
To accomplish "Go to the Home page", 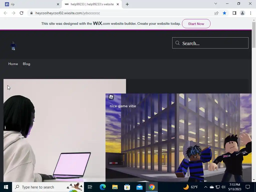I will tap(13, 64).
